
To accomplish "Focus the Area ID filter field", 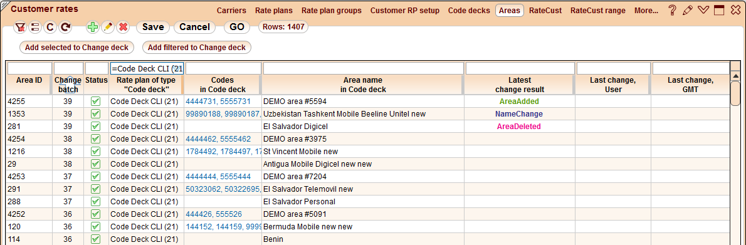I will 29,68.
